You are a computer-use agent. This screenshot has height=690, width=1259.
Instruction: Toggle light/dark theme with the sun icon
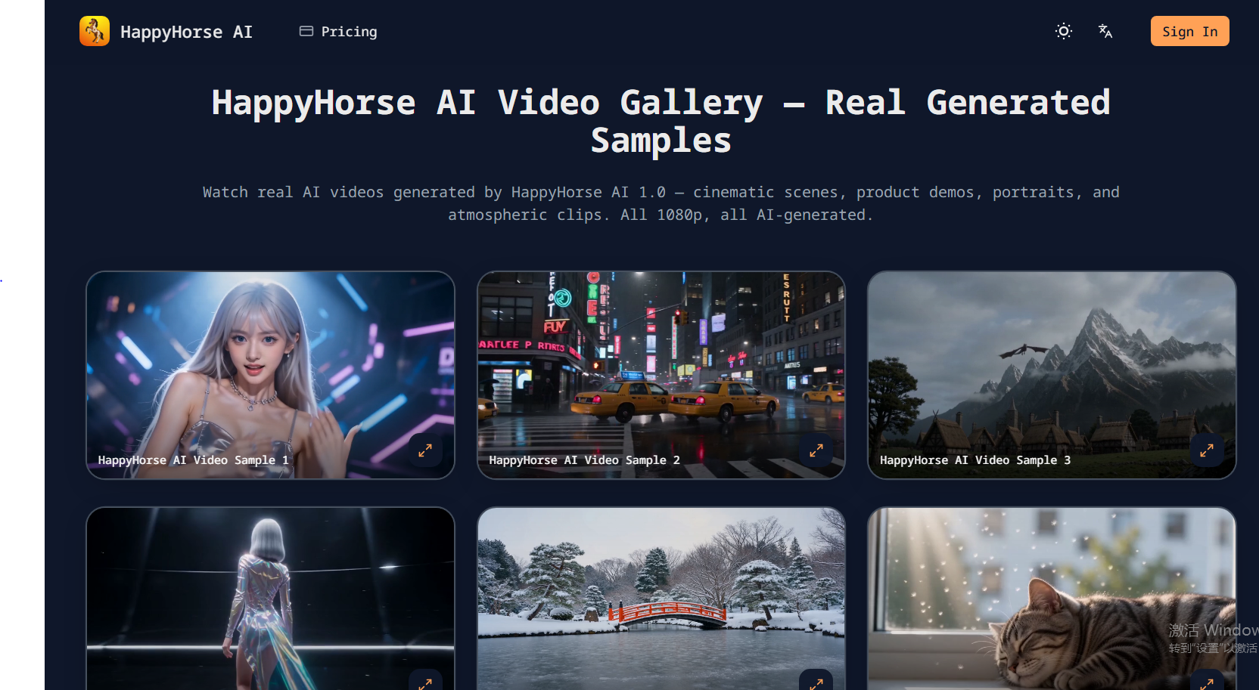pos(1063,31)
